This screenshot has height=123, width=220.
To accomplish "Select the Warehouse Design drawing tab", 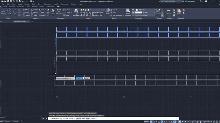I will [x=20, y=21].
